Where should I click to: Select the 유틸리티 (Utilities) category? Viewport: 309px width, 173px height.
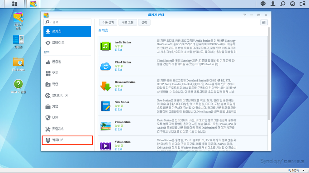[67, 129]
